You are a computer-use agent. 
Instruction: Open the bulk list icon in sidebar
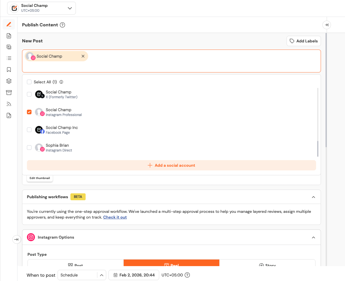9,58
